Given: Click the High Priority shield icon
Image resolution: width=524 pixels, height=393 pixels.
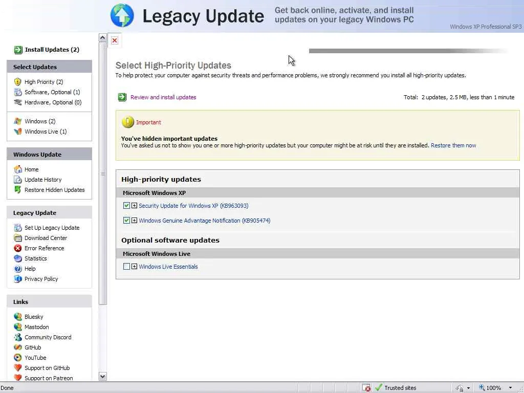Looking at the screenshot, I should tap(18, 82).
